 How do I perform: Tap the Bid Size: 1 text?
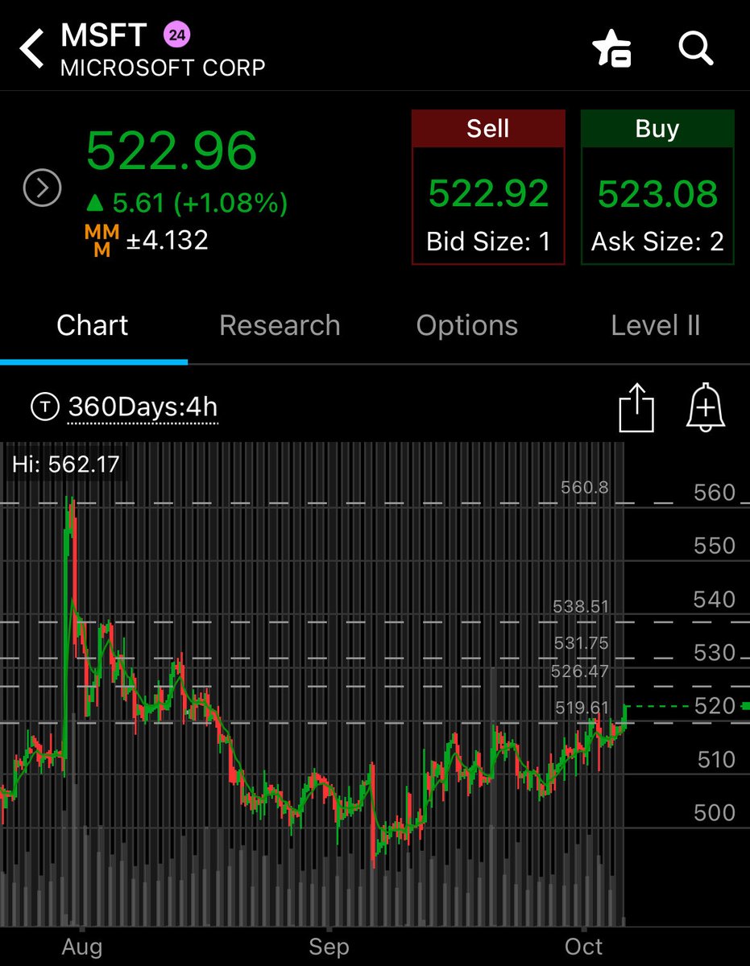(x=488, y=242)
